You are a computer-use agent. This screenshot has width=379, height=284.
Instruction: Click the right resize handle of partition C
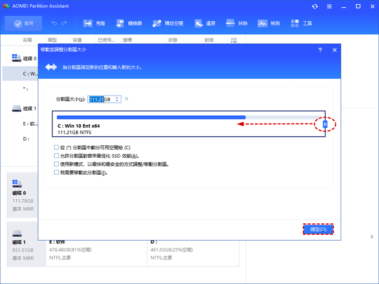(x=325, y=124)
